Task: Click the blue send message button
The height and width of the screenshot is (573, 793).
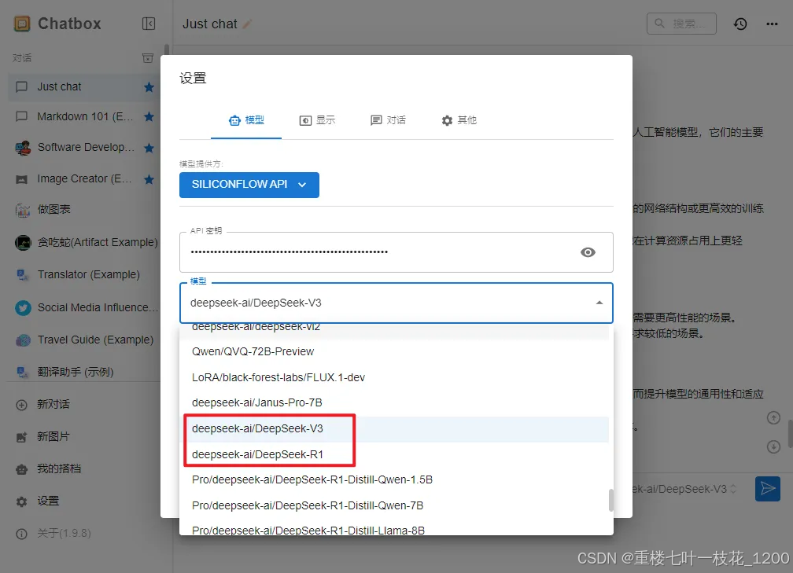Action: click(768, 489)
